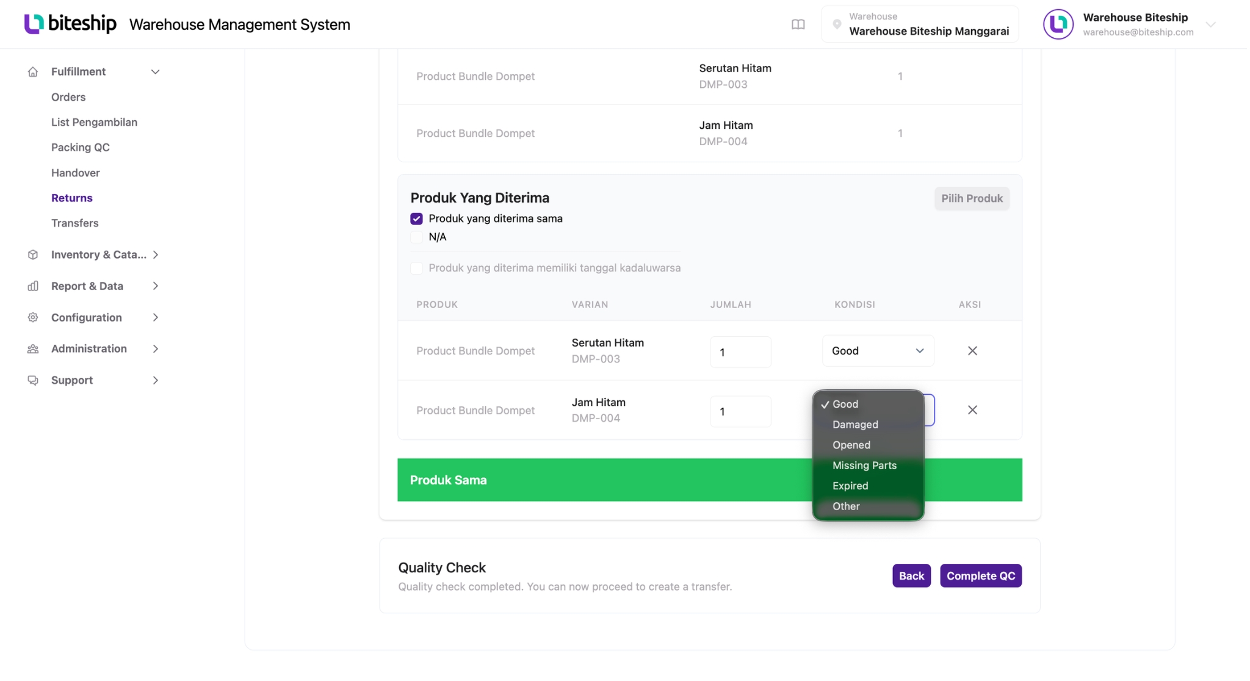Open the Transfers page

click(x=75, y=223)
